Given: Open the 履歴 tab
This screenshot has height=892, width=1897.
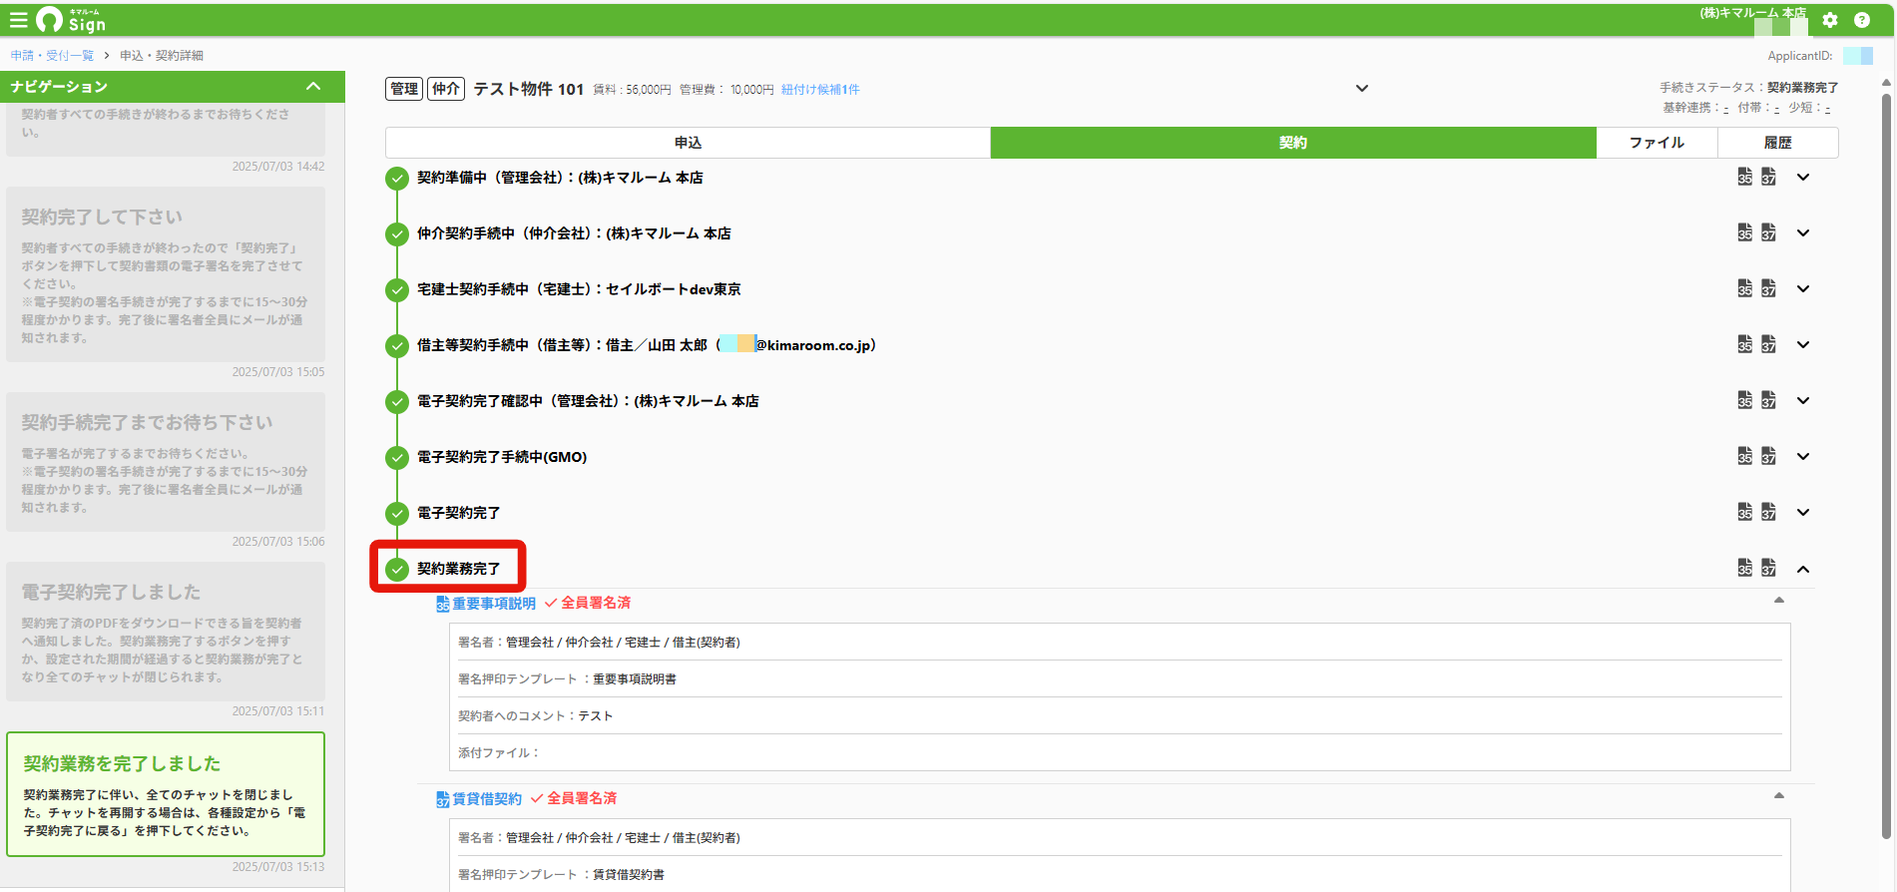Looking at the screenshot, I should pyautogui.click(x=1777, y=143).
